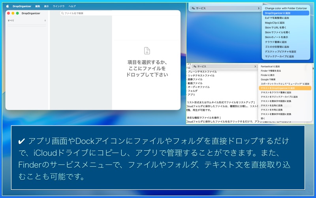Viewport: 316px width, 198px height.
Task: Click gear icon of サービス beside Fantasticalに追加
Action: click(x=195, y=67)
